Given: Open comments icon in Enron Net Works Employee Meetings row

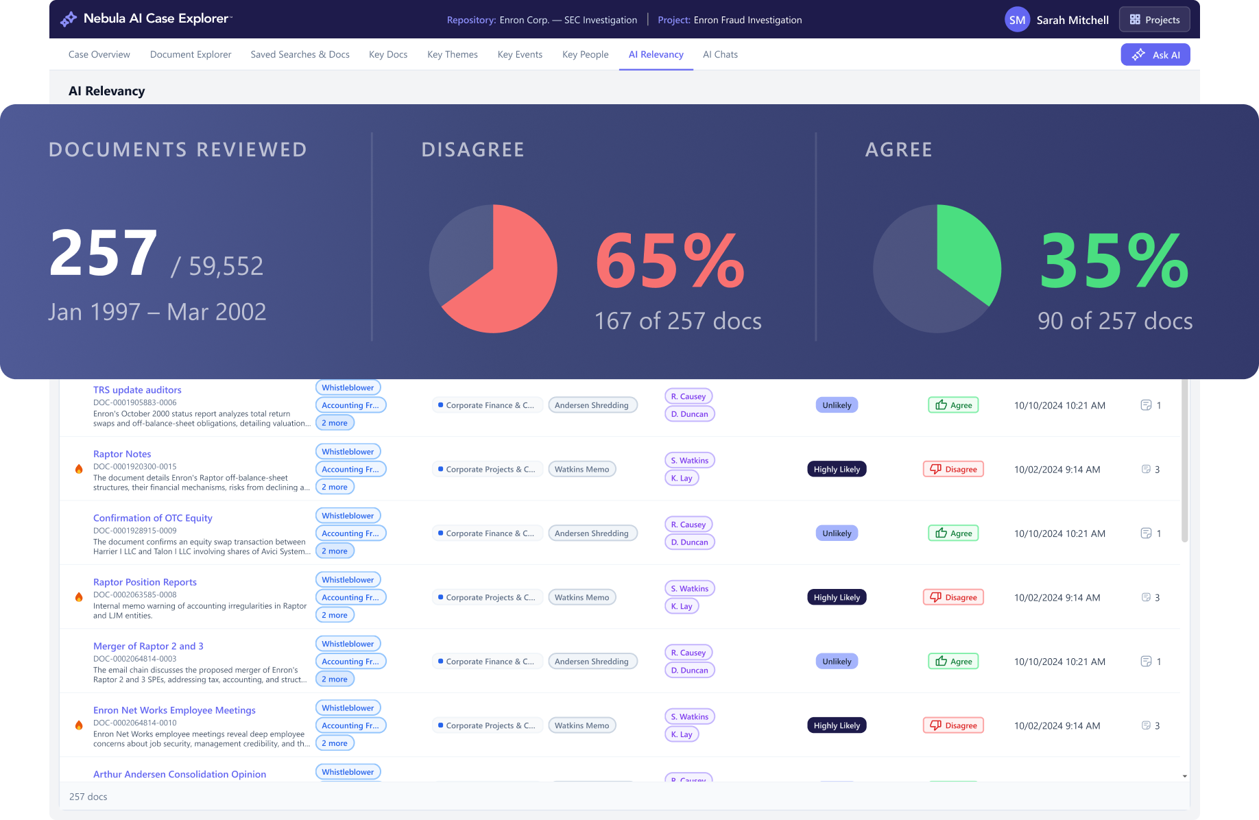Looking at the screenshot, I should [1146, 725].
